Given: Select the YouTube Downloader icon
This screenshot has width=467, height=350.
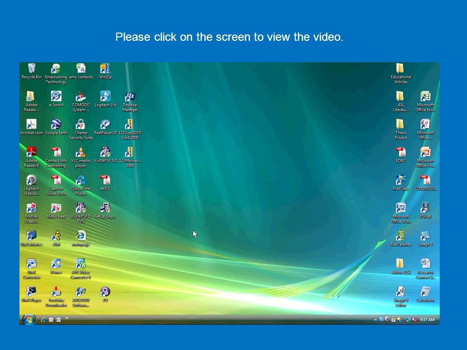Looking at the screenshot, I should (x=56, y=297).
